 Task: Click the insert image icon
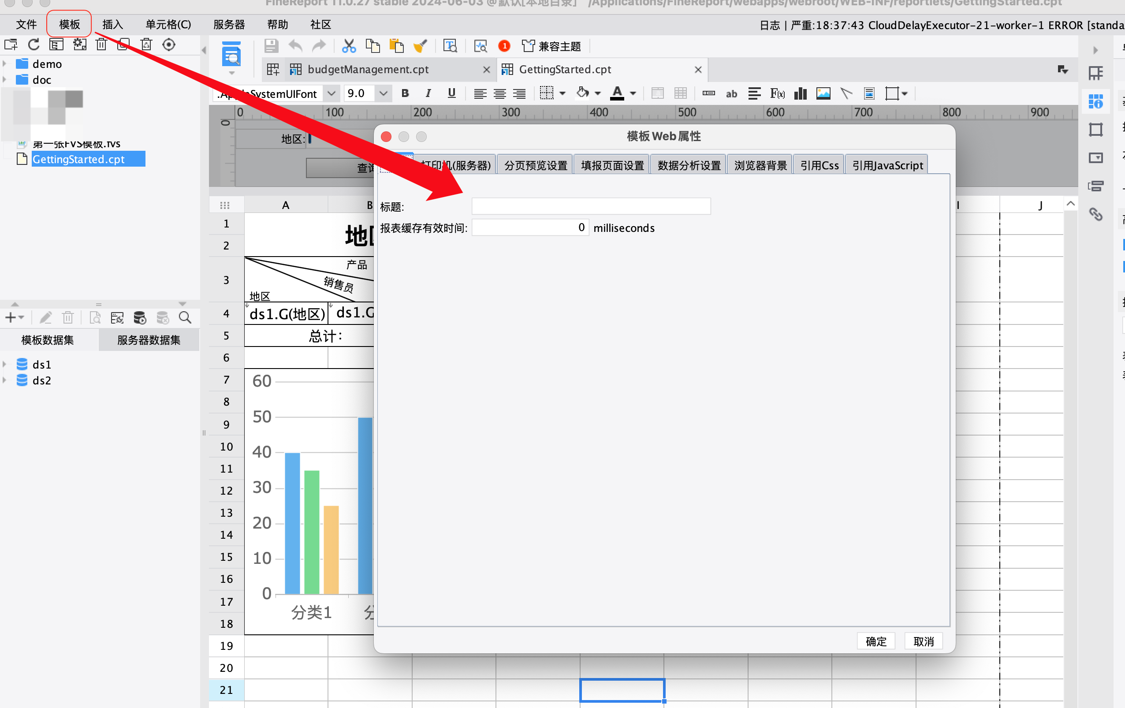(x=823, y=93)
